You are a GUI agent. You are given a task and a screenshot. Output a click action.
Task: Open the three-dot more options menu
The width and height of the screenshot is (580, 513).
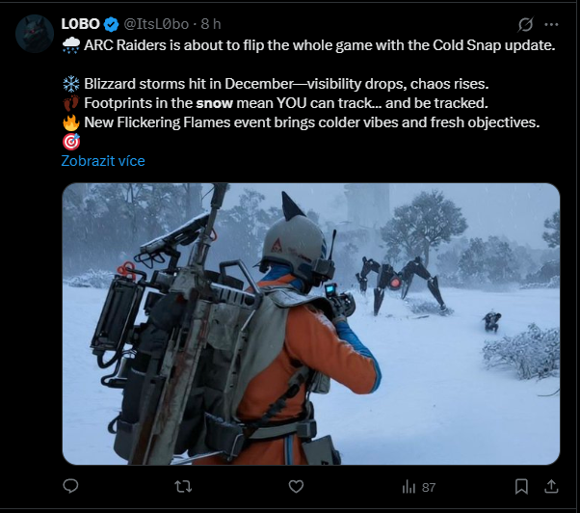pos(551,24)
